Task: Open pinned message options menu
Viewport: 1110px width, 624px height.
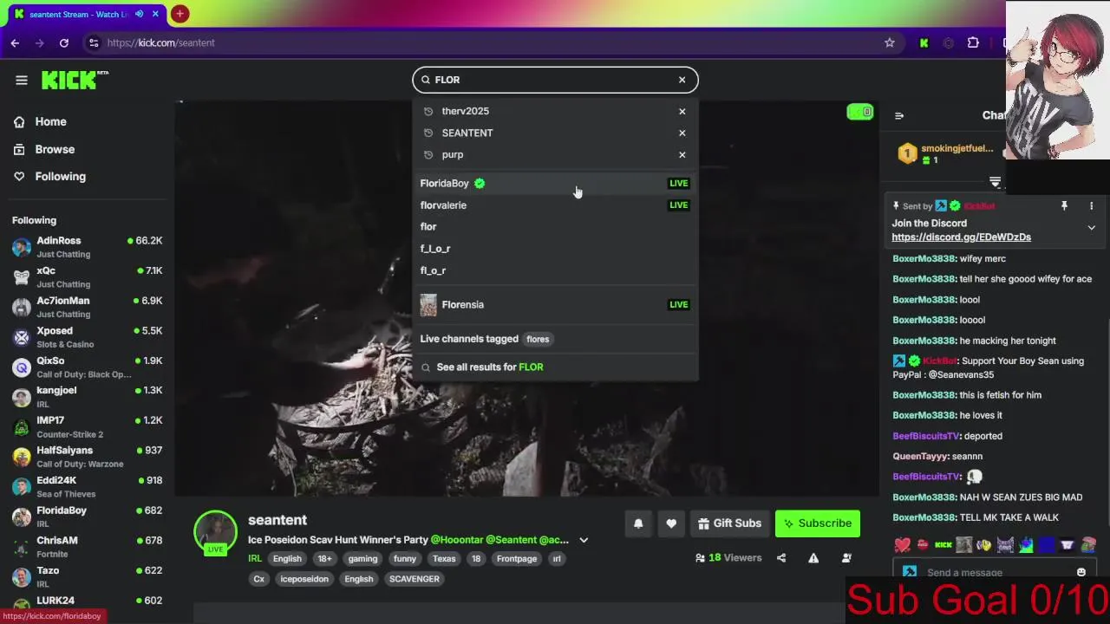Action: coord(1091,206)
